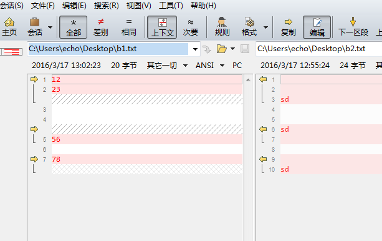
Task: Open the 搜索(R) menu
Action: coord(106,6)
